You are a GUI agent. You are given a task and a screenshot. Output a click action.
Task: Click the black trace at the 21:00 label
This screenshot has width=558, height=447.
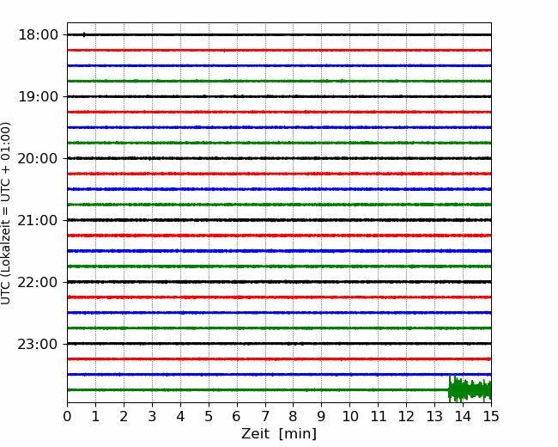point(279,220)
